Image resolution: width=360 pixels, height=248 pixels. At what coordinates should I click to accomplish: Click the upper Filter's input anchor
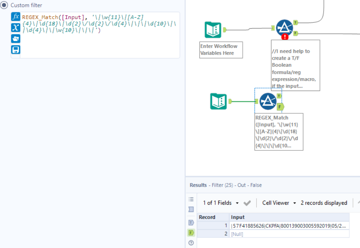[x=273, y=28]
